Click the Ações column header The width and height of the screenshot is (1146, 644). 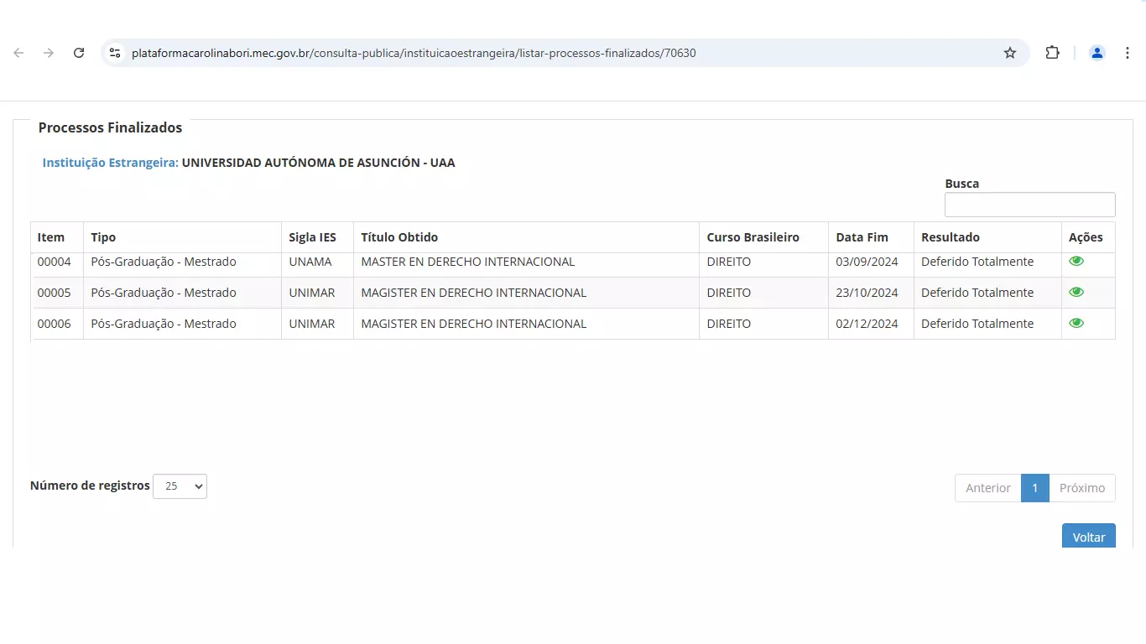(x=1088, y=237)
